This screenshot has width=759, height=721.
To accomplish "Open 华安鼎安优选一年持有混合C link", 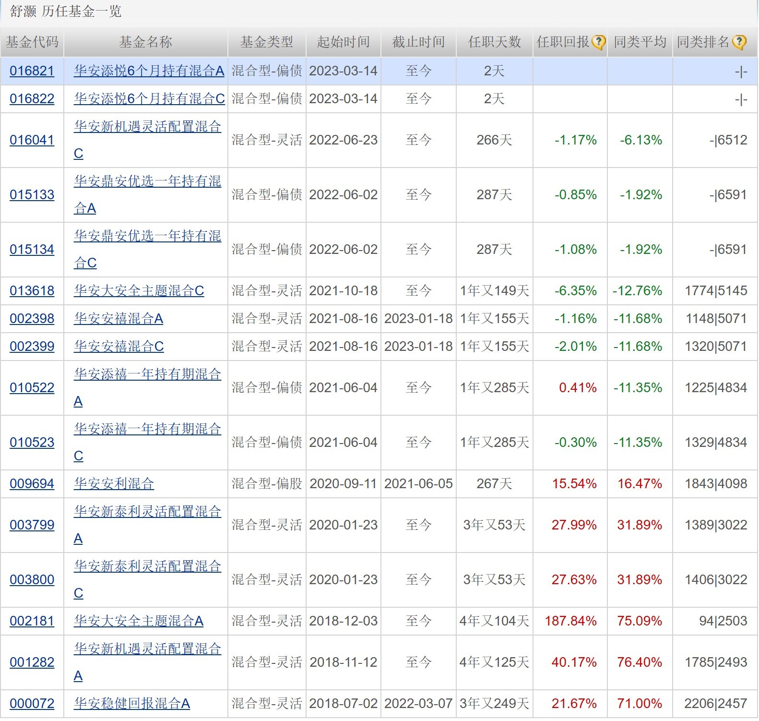I will [x=147, y=250].
